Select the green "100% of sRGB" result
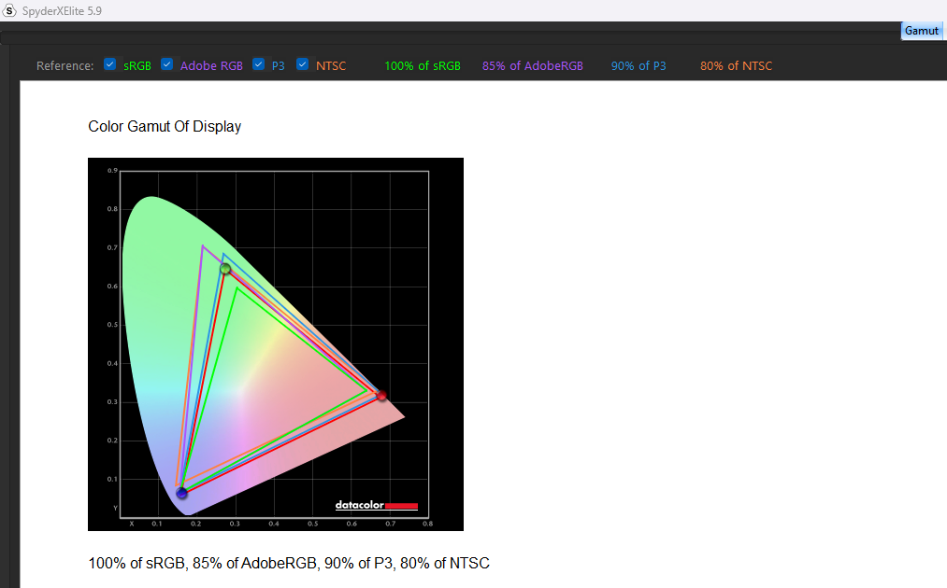Screen dimensions: 947x588 click(423, 66)
